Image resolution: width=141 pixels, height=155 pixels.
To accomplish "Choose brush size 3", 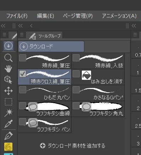I will tap(138, 144).
